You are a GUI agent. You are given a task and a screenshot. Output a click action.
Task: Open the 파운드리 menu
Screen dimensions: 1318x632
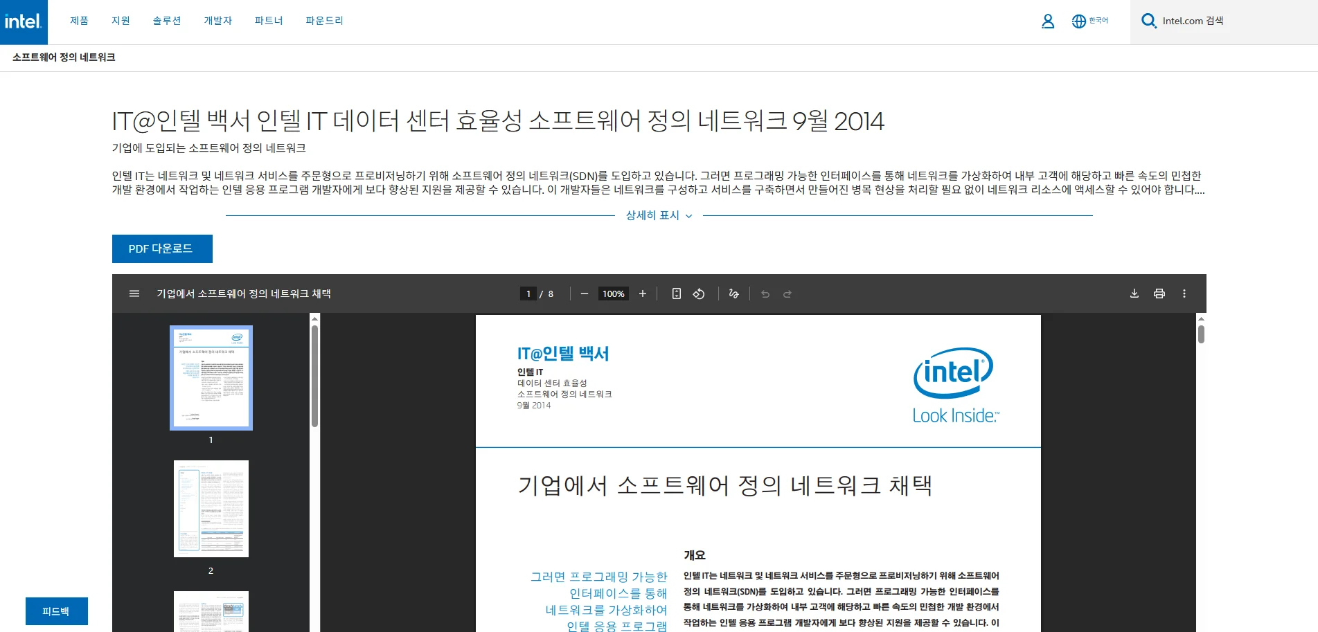click(x=323, y=21)
